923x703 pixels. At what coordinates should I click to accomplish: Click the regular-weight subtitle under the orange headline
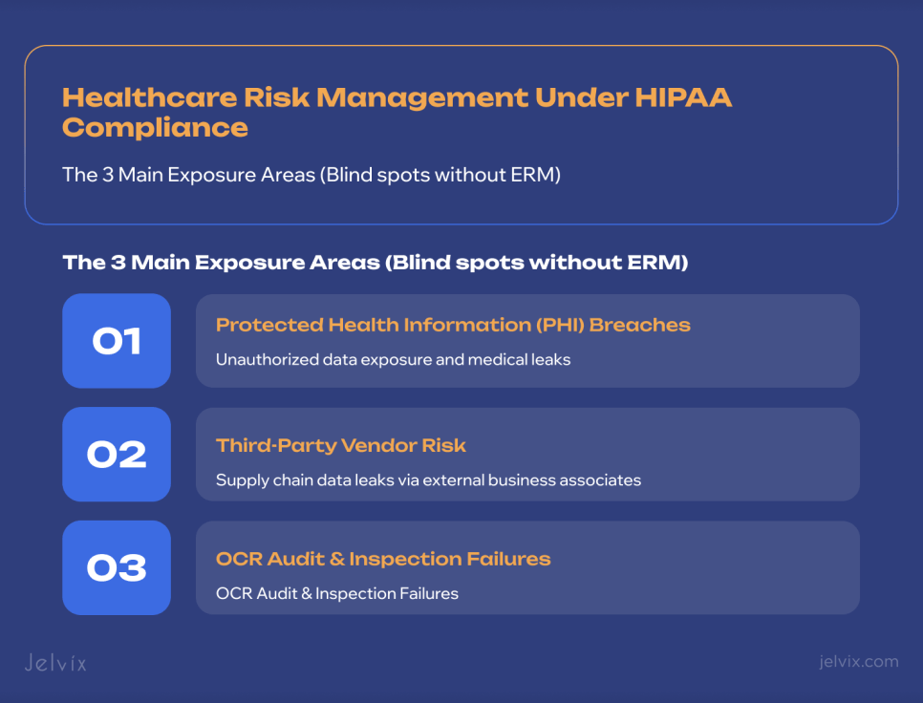click(311, 175)
